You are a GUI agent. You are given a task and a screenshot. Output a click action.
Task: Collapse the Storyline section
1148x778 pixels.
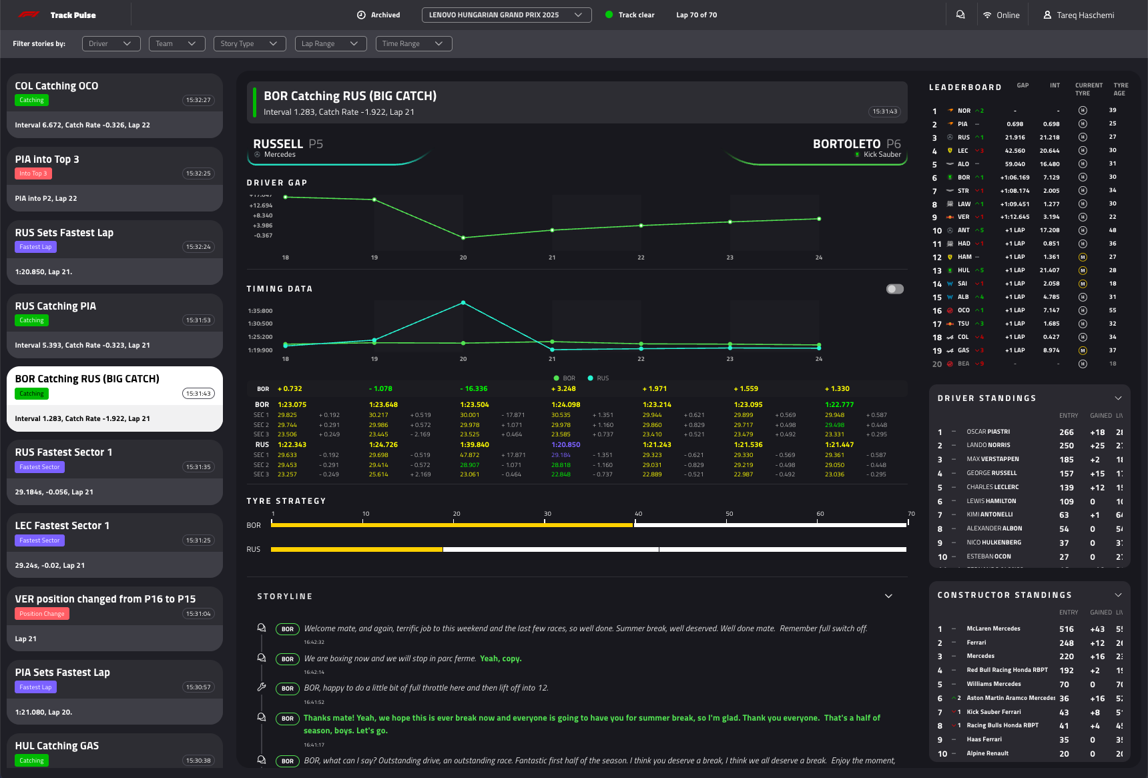[x=888, y=596]
